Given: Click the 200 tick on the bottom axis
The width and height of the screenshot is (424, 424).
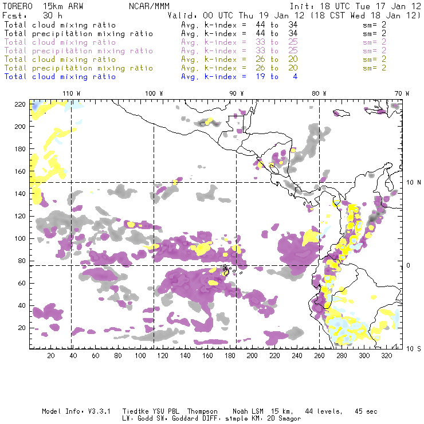Looking at the screenshot, I should [252, 356].
